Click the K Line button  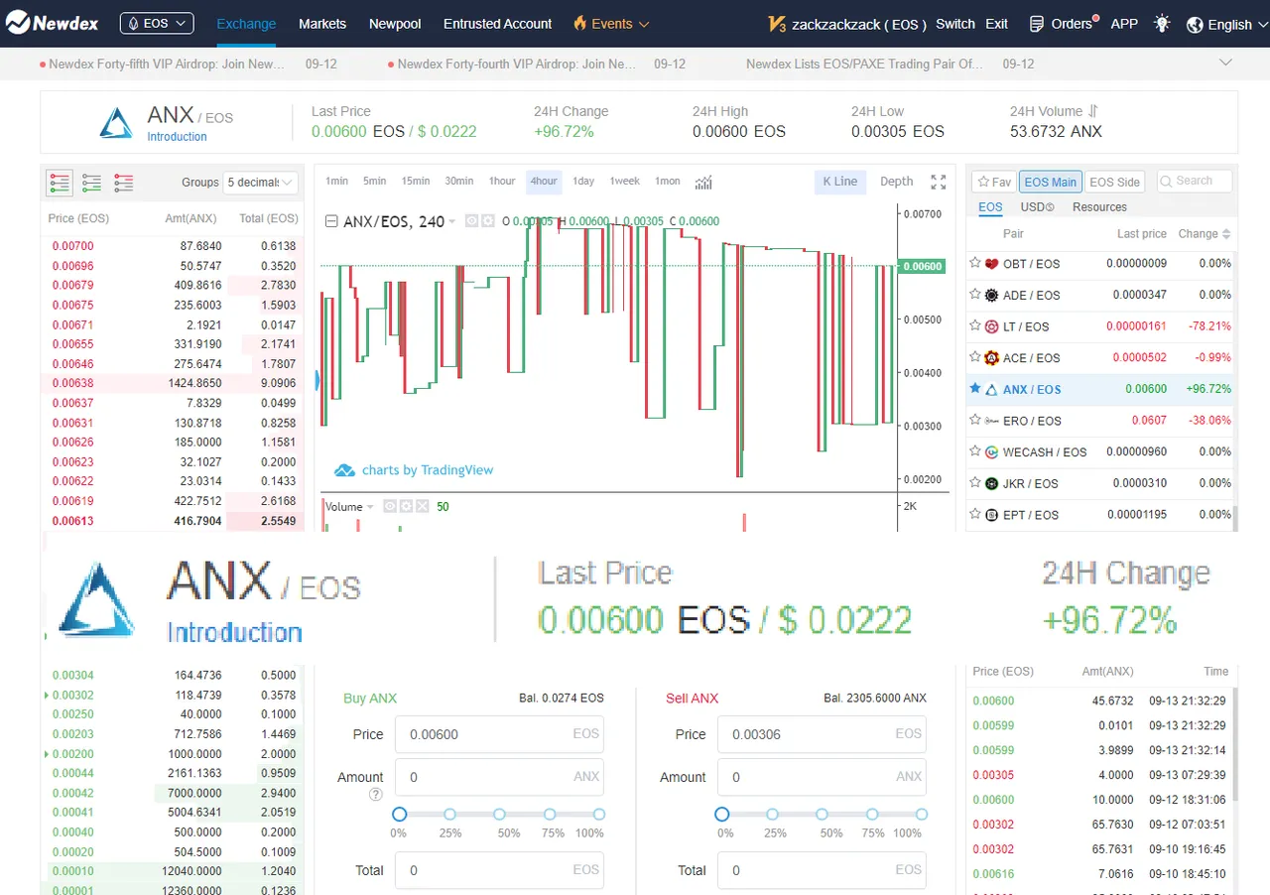pos(840,182)
